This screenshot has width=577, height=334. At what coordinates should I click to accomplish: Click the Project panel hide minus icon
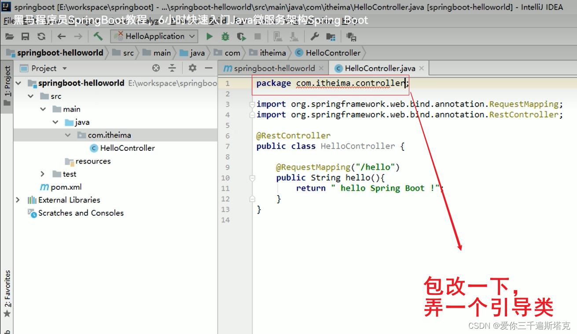coord(209,68)
